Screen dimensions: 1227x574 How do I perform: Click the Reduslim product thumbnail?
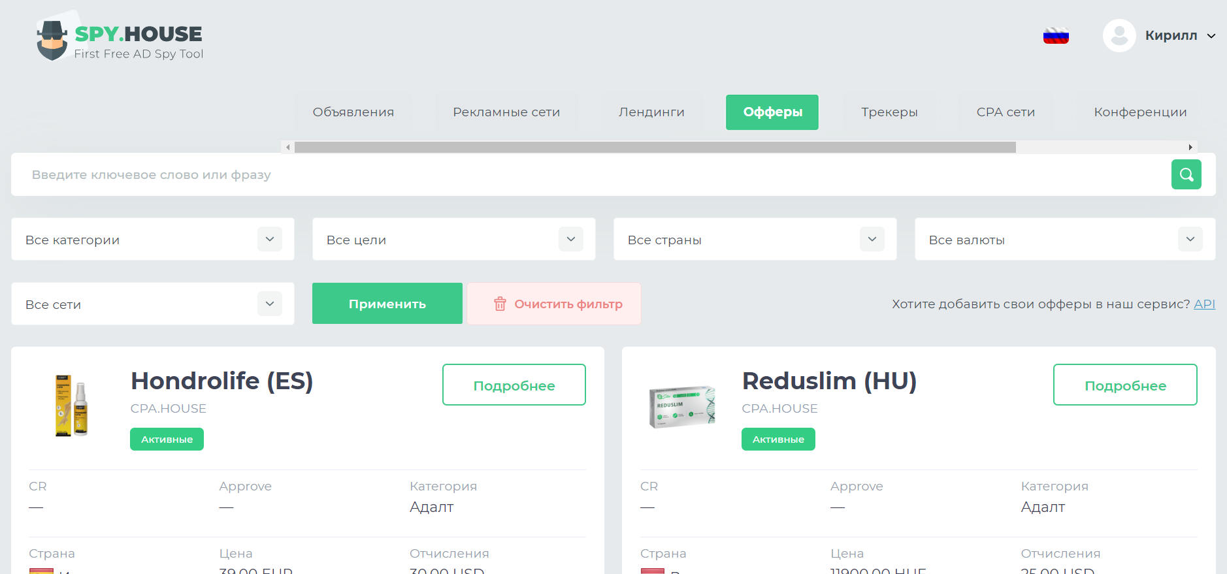point(682,406)
